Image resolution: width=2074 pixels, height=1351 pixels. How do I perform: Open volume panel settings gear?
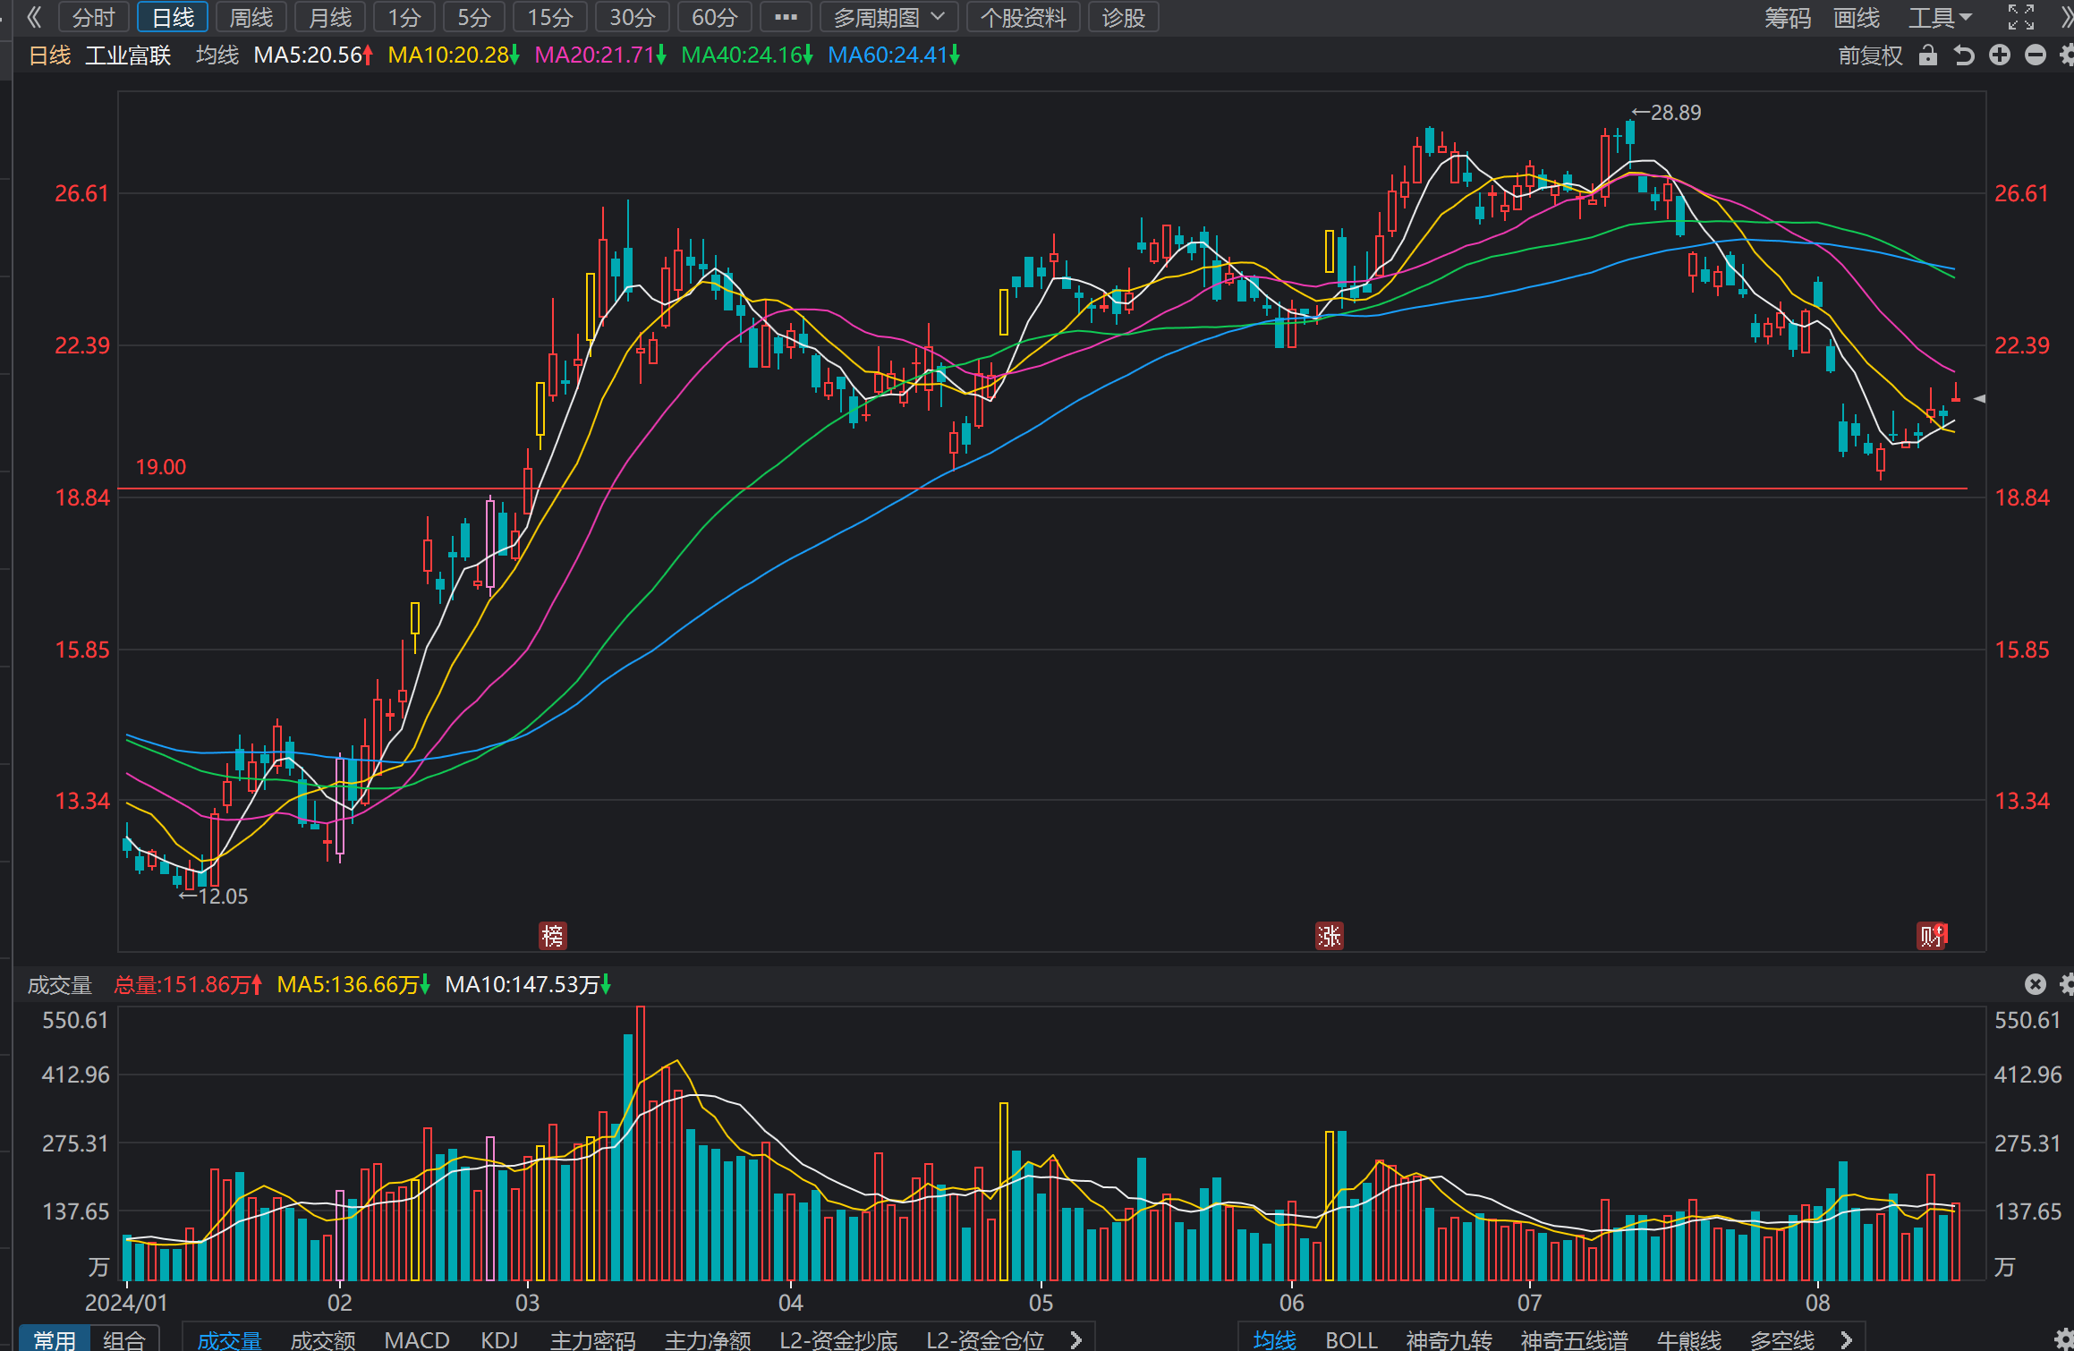coord(2067,984)
